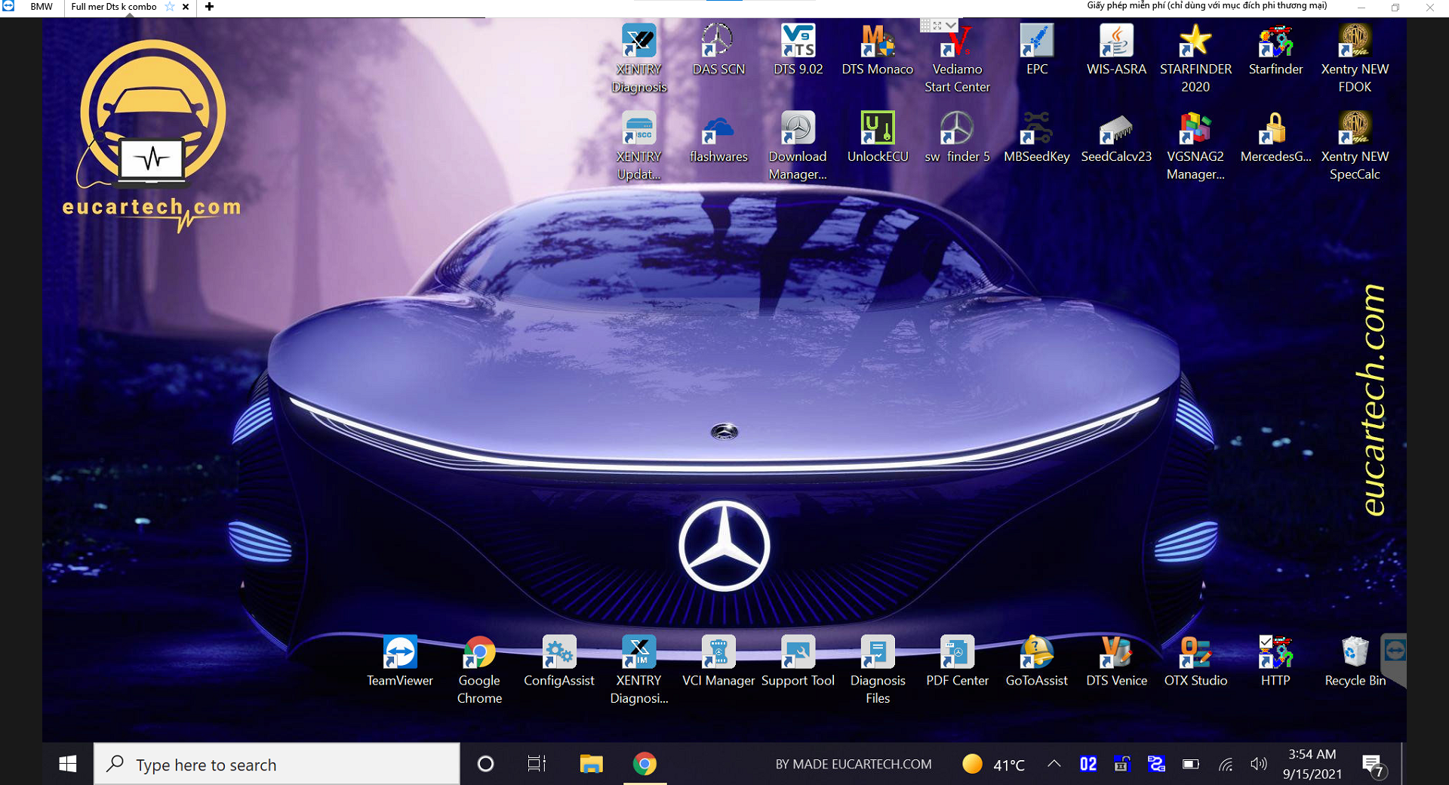Screen dimensions: 1449x785
Task: Launch DTS Venice icon
Action: point(1116,661)
